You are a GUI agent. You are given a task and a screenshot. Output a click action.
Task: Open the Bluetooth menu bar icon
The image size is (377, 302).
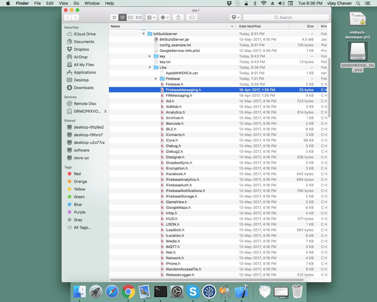tap(255, 3)
